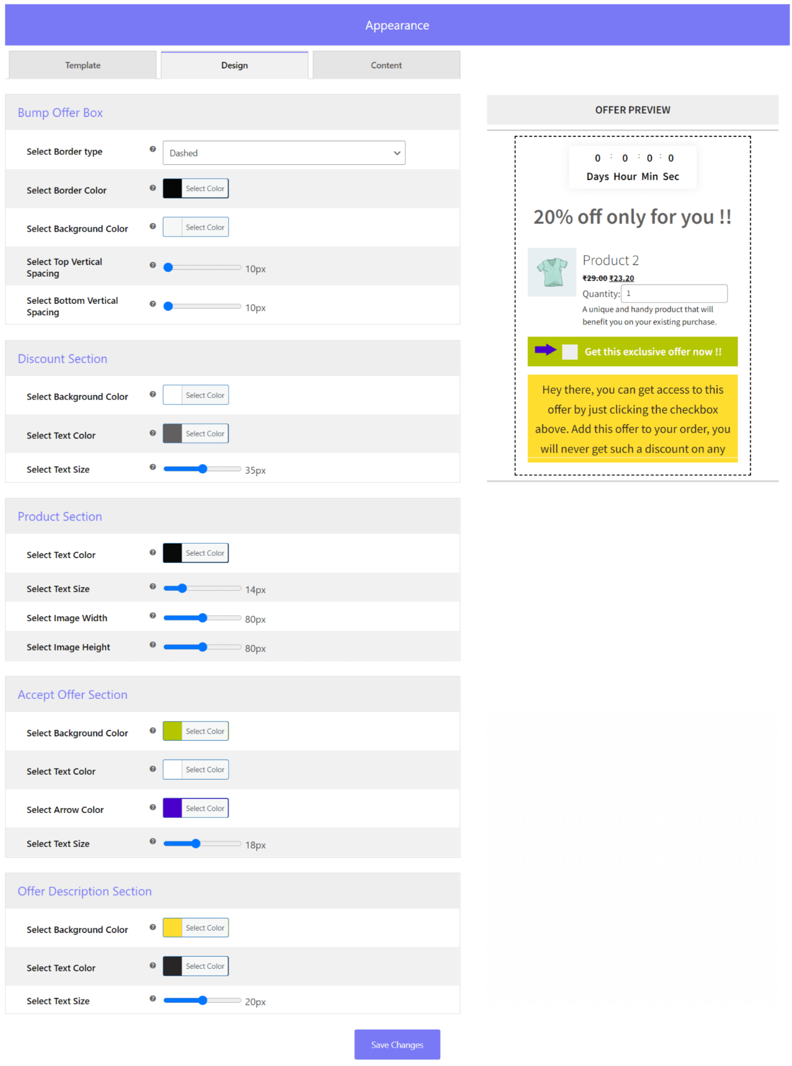This screenshot has height=1066, width=792.
Task: Show help for Offer Description Background Color
Action: [153, 927]
